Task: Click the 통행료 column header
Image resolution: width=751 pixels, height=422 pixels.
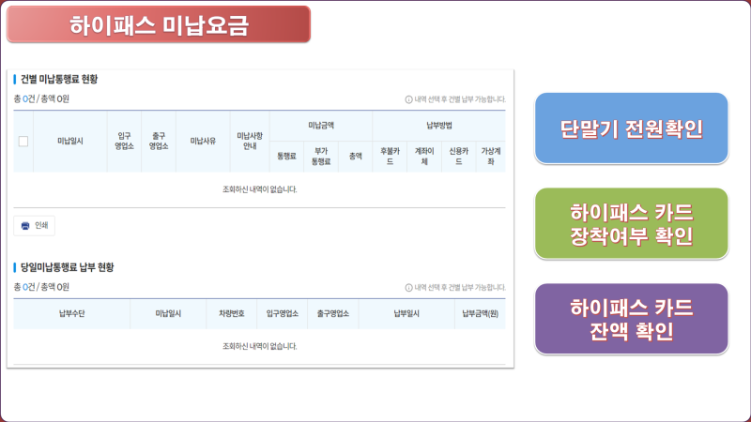Action: pyautogui.click(x=286, y=157)
